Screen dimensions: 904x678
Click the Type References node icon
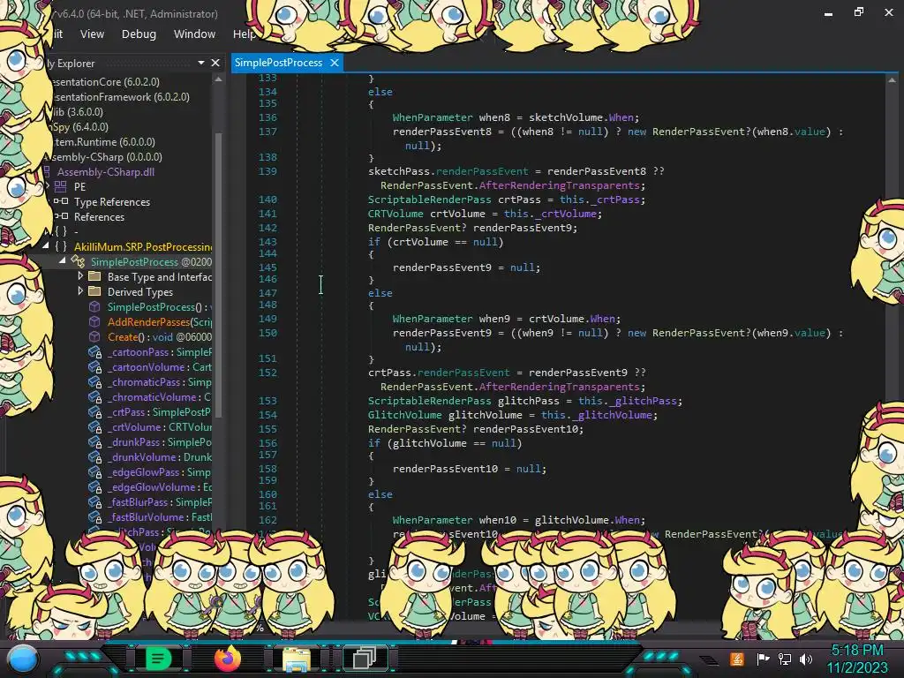61,201
